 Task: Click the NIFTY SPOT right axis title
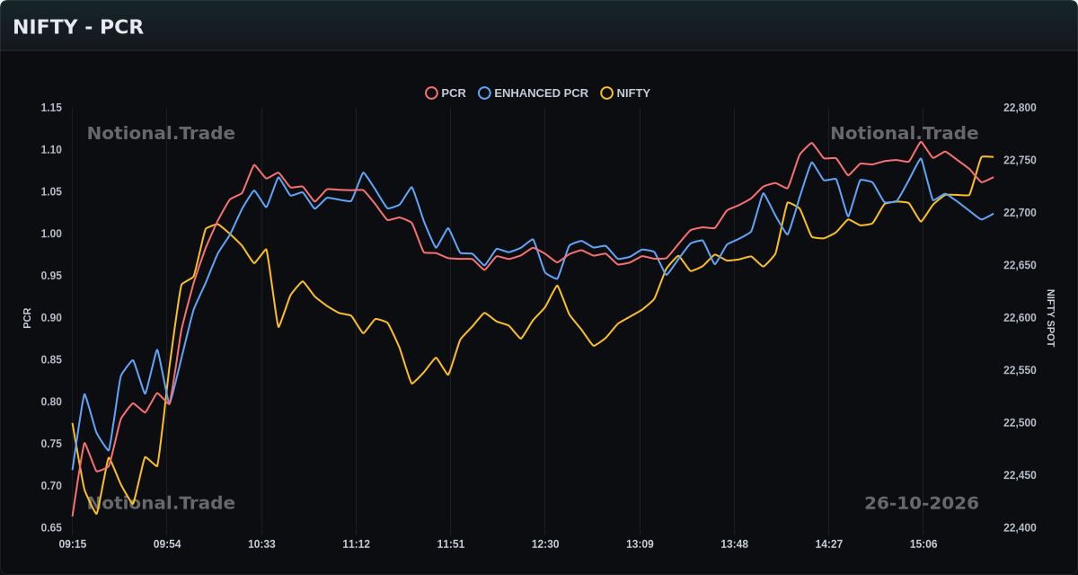coord(1051,318)
